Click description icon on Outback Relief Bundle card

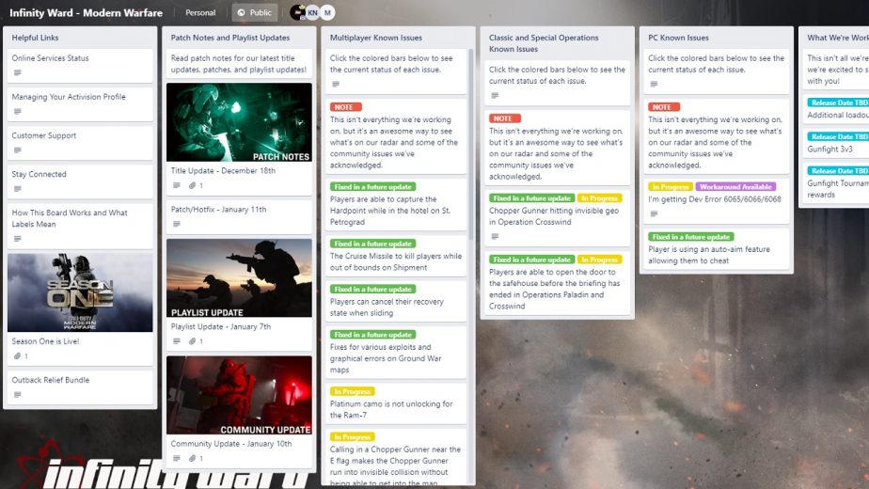(x=18, y=395)
